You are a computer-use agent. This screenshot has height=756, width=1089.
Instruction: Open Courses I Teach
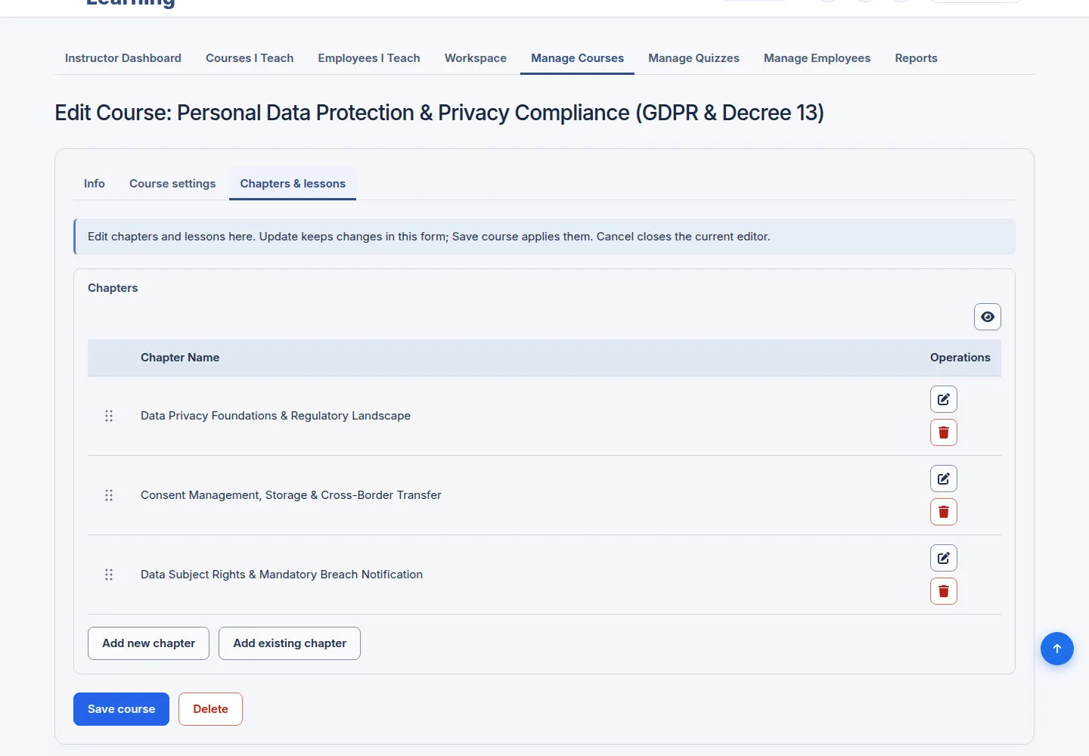tap(250, 58)
